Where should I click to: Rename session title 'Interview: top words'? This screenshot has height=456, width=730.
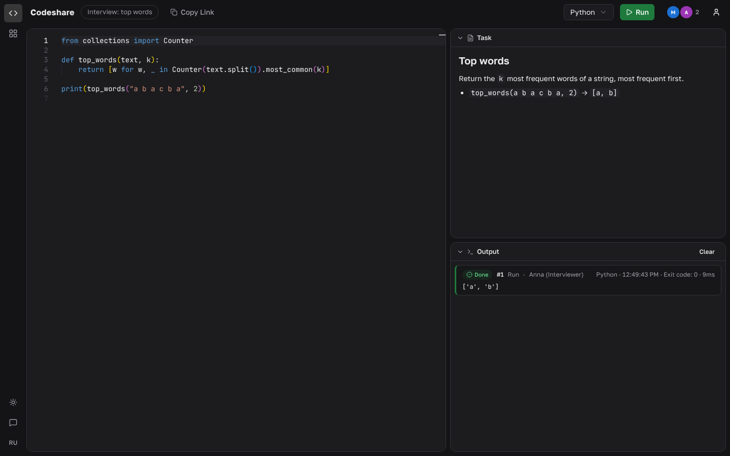120,12
